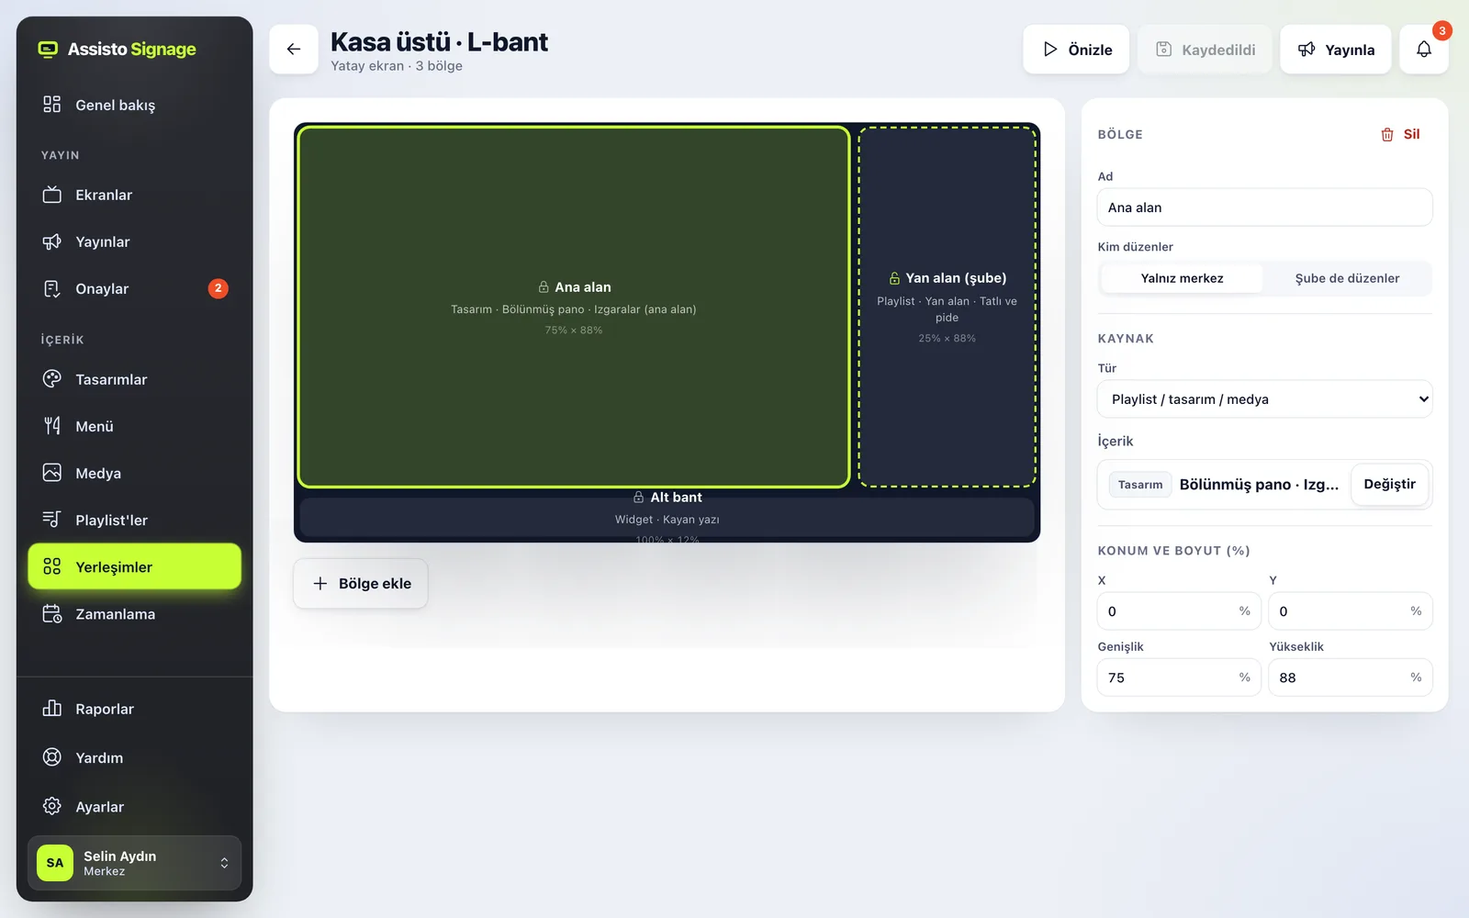Go back using the arrow button
Viewport: 1469px width, 918px height.
[x=294, y=50]
